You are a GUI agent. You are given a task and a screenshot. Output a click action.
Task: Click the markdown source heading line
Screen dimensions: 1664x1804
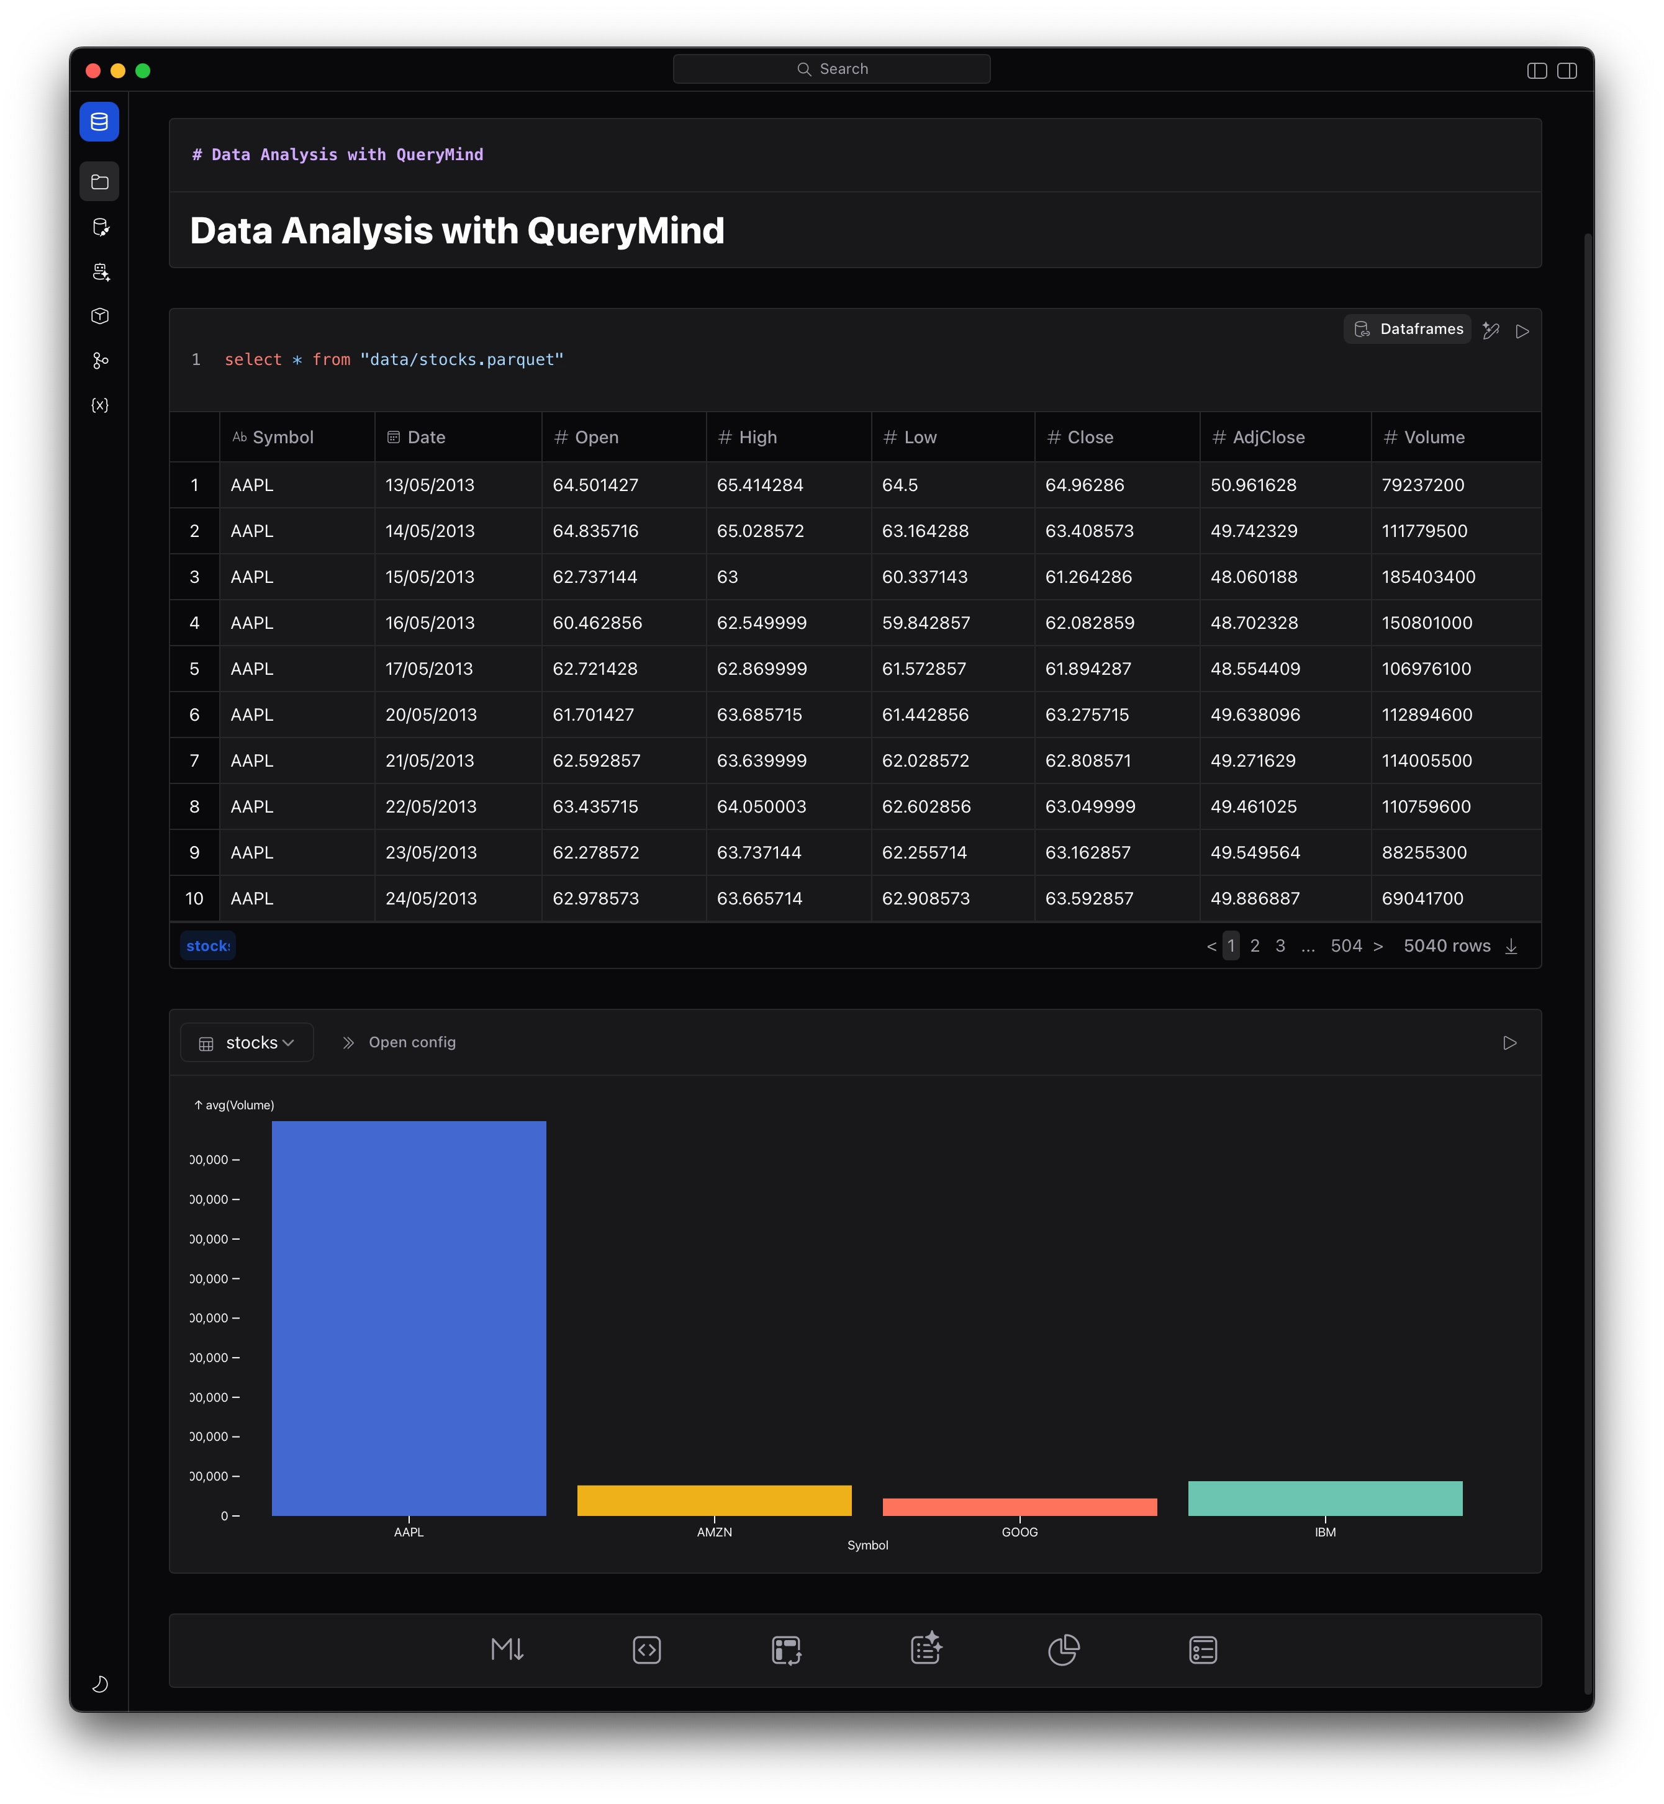coord(338,155)
